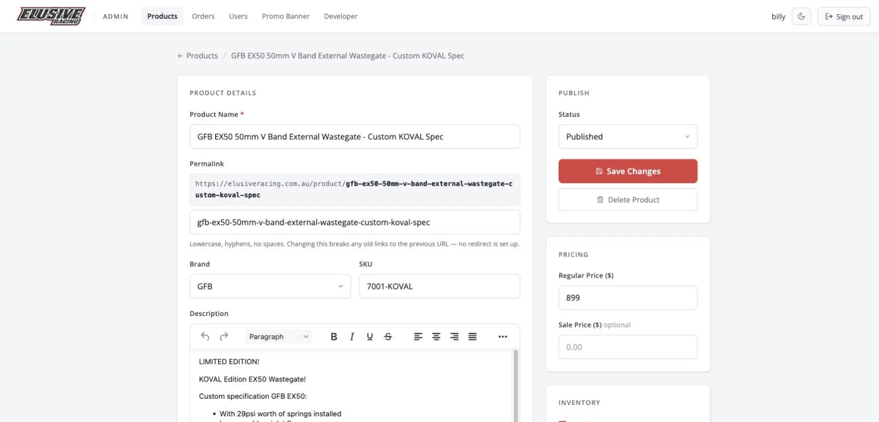Click the Sale Price field
The image size is (879, 422).
pyautogui.click(x=628, y=347)
